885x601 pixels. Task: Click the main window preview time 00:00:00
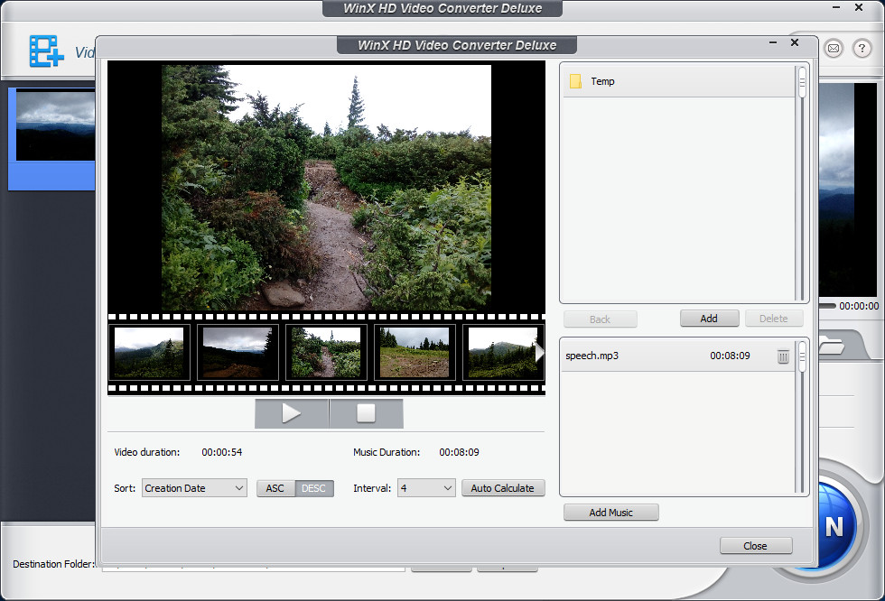pos(859,306)
